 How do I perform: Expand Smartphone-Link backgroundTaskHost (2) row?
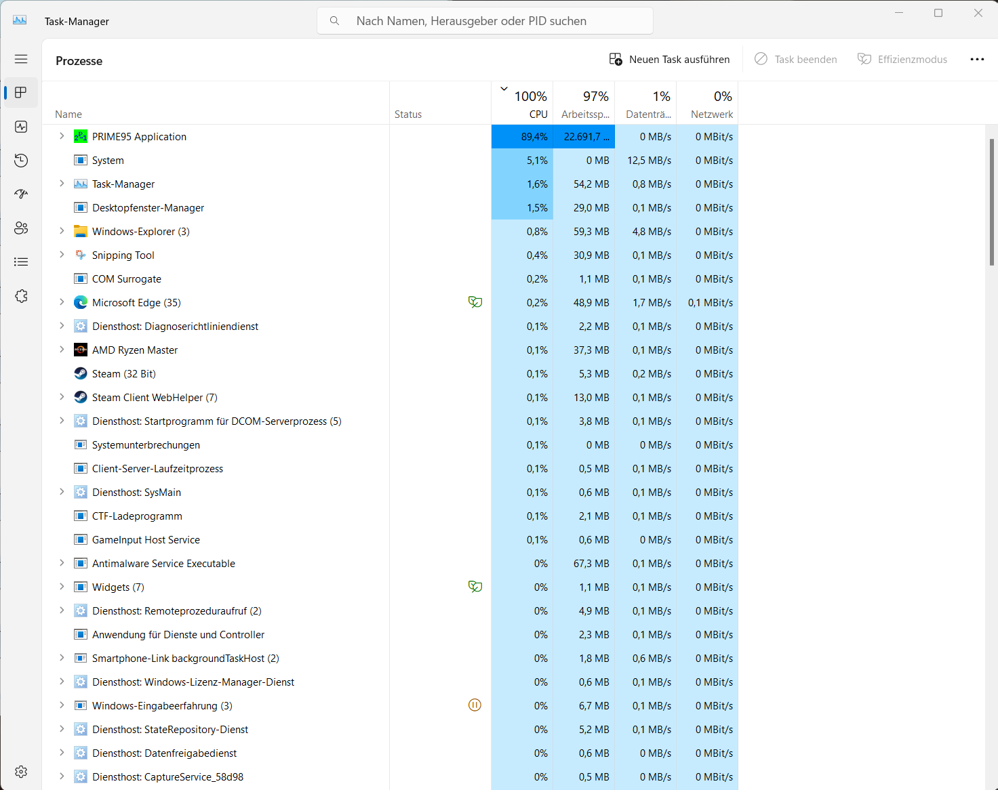[x=62, y=658]
